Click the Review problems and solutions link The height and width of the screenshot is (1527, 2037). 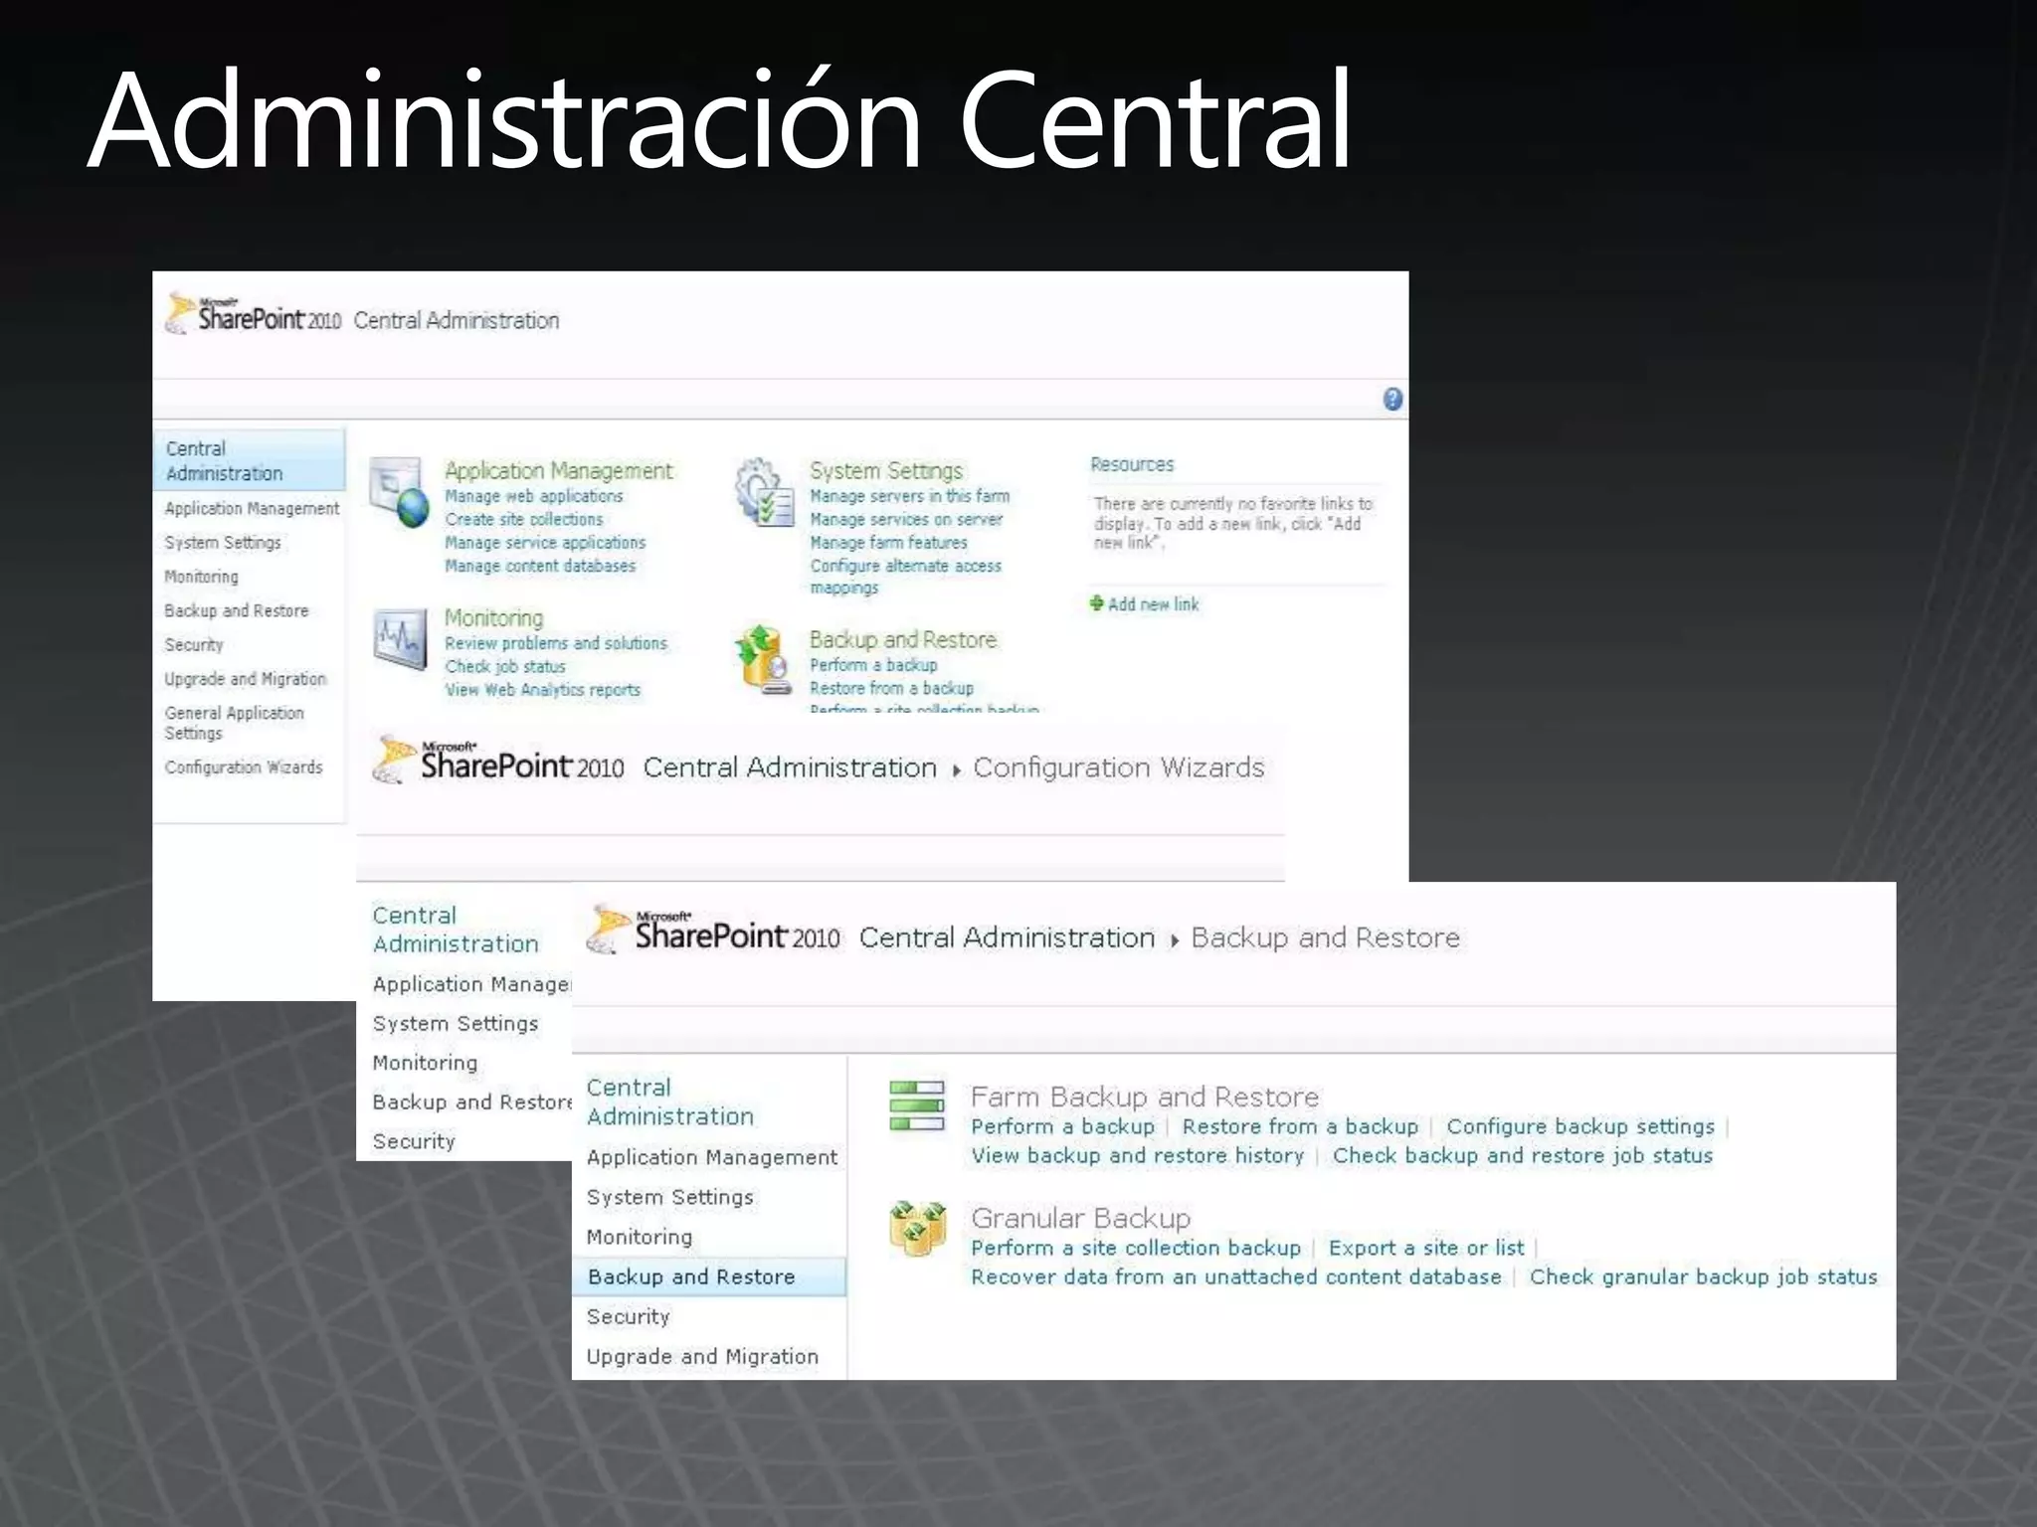pyautogui.click(x=555, y=643)
